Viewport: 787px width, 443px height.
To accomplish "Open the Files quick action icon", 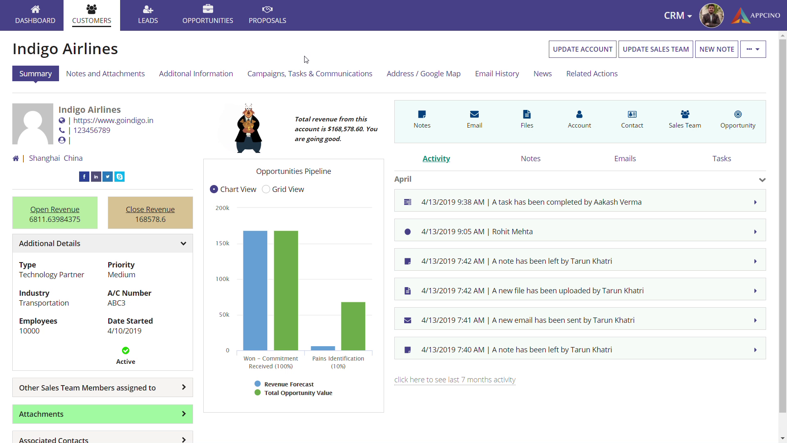I will click(527, 114).
